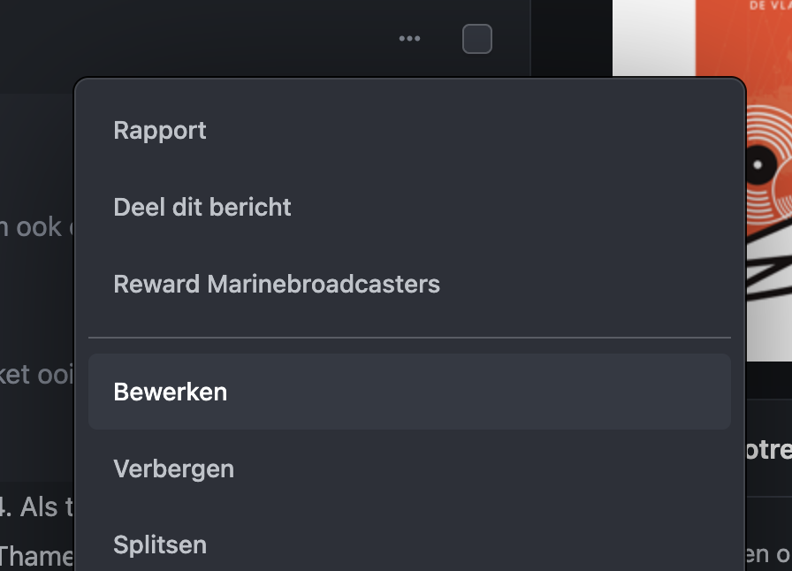Click 'Reward Marinebroadcasters' in the menu
The width and height of the screenshot is (792, 571).
(x=276, y=284)
